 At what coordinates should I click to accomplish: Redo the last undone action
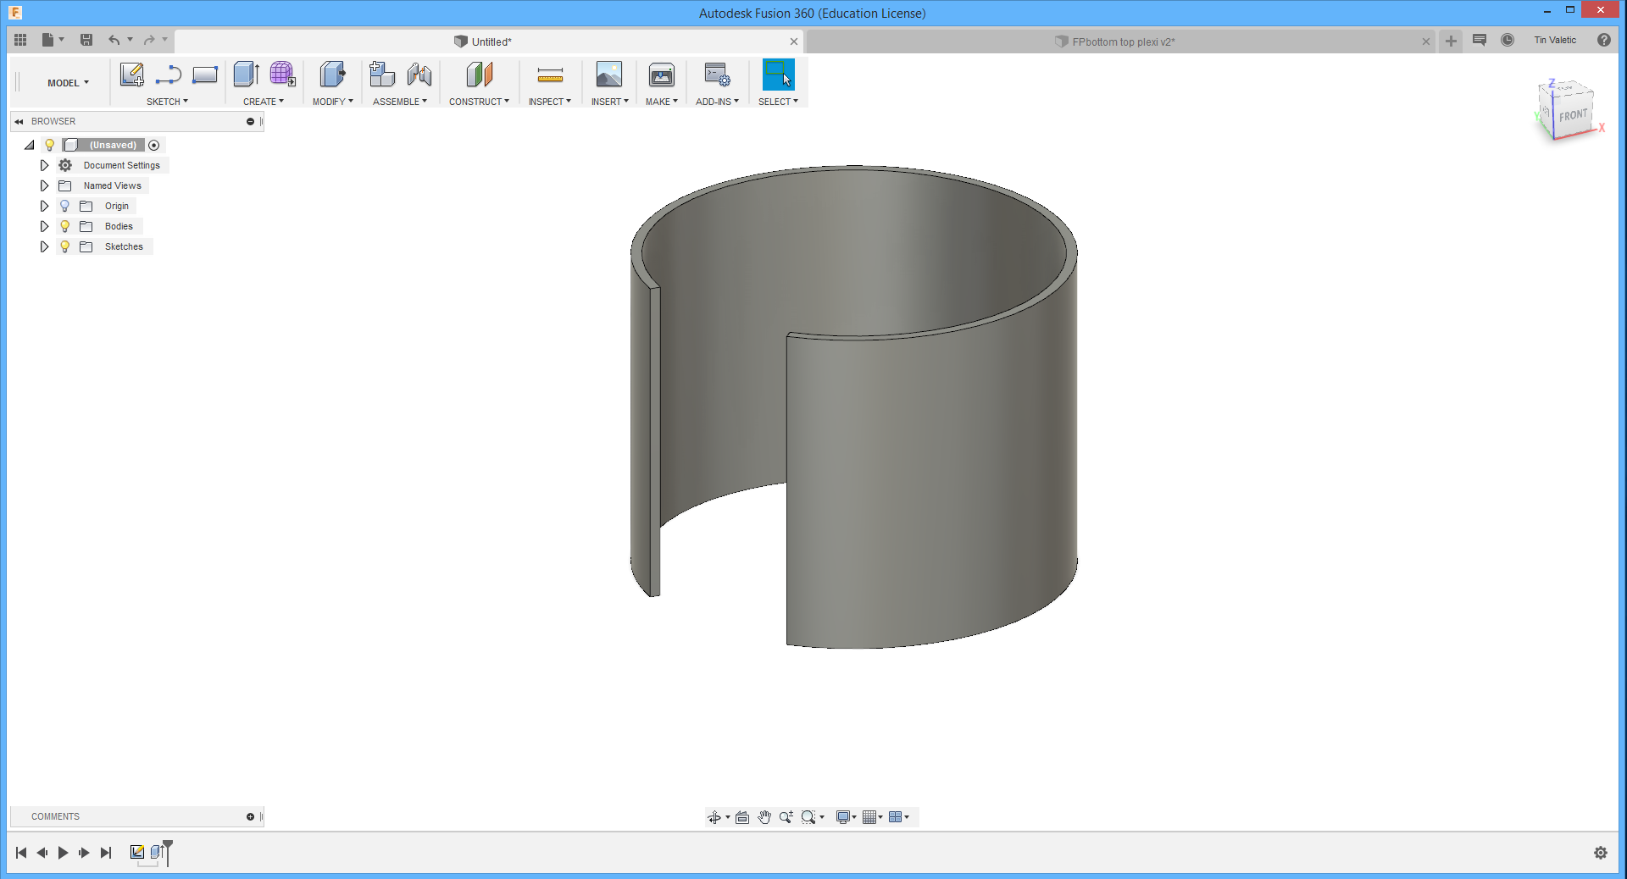(149, 40)
